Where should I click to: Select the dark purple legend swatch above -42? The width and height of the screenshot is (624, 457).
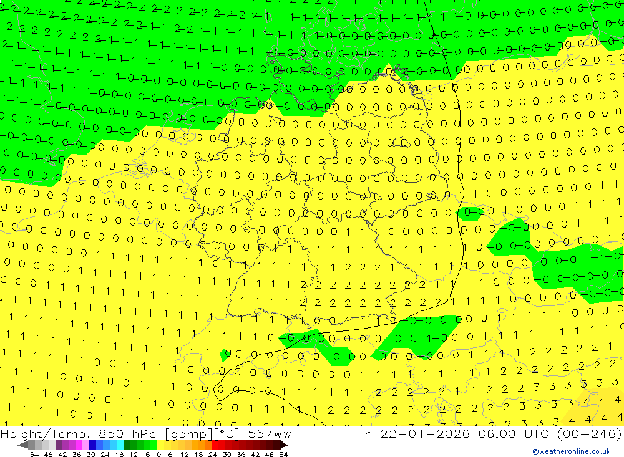point(59,445)
